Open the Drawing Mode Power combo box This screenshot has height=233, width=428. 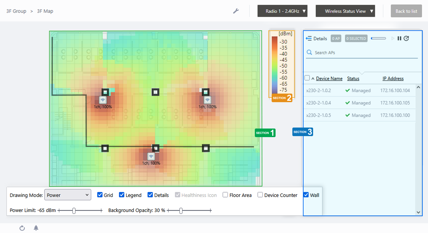click(67, 195)
